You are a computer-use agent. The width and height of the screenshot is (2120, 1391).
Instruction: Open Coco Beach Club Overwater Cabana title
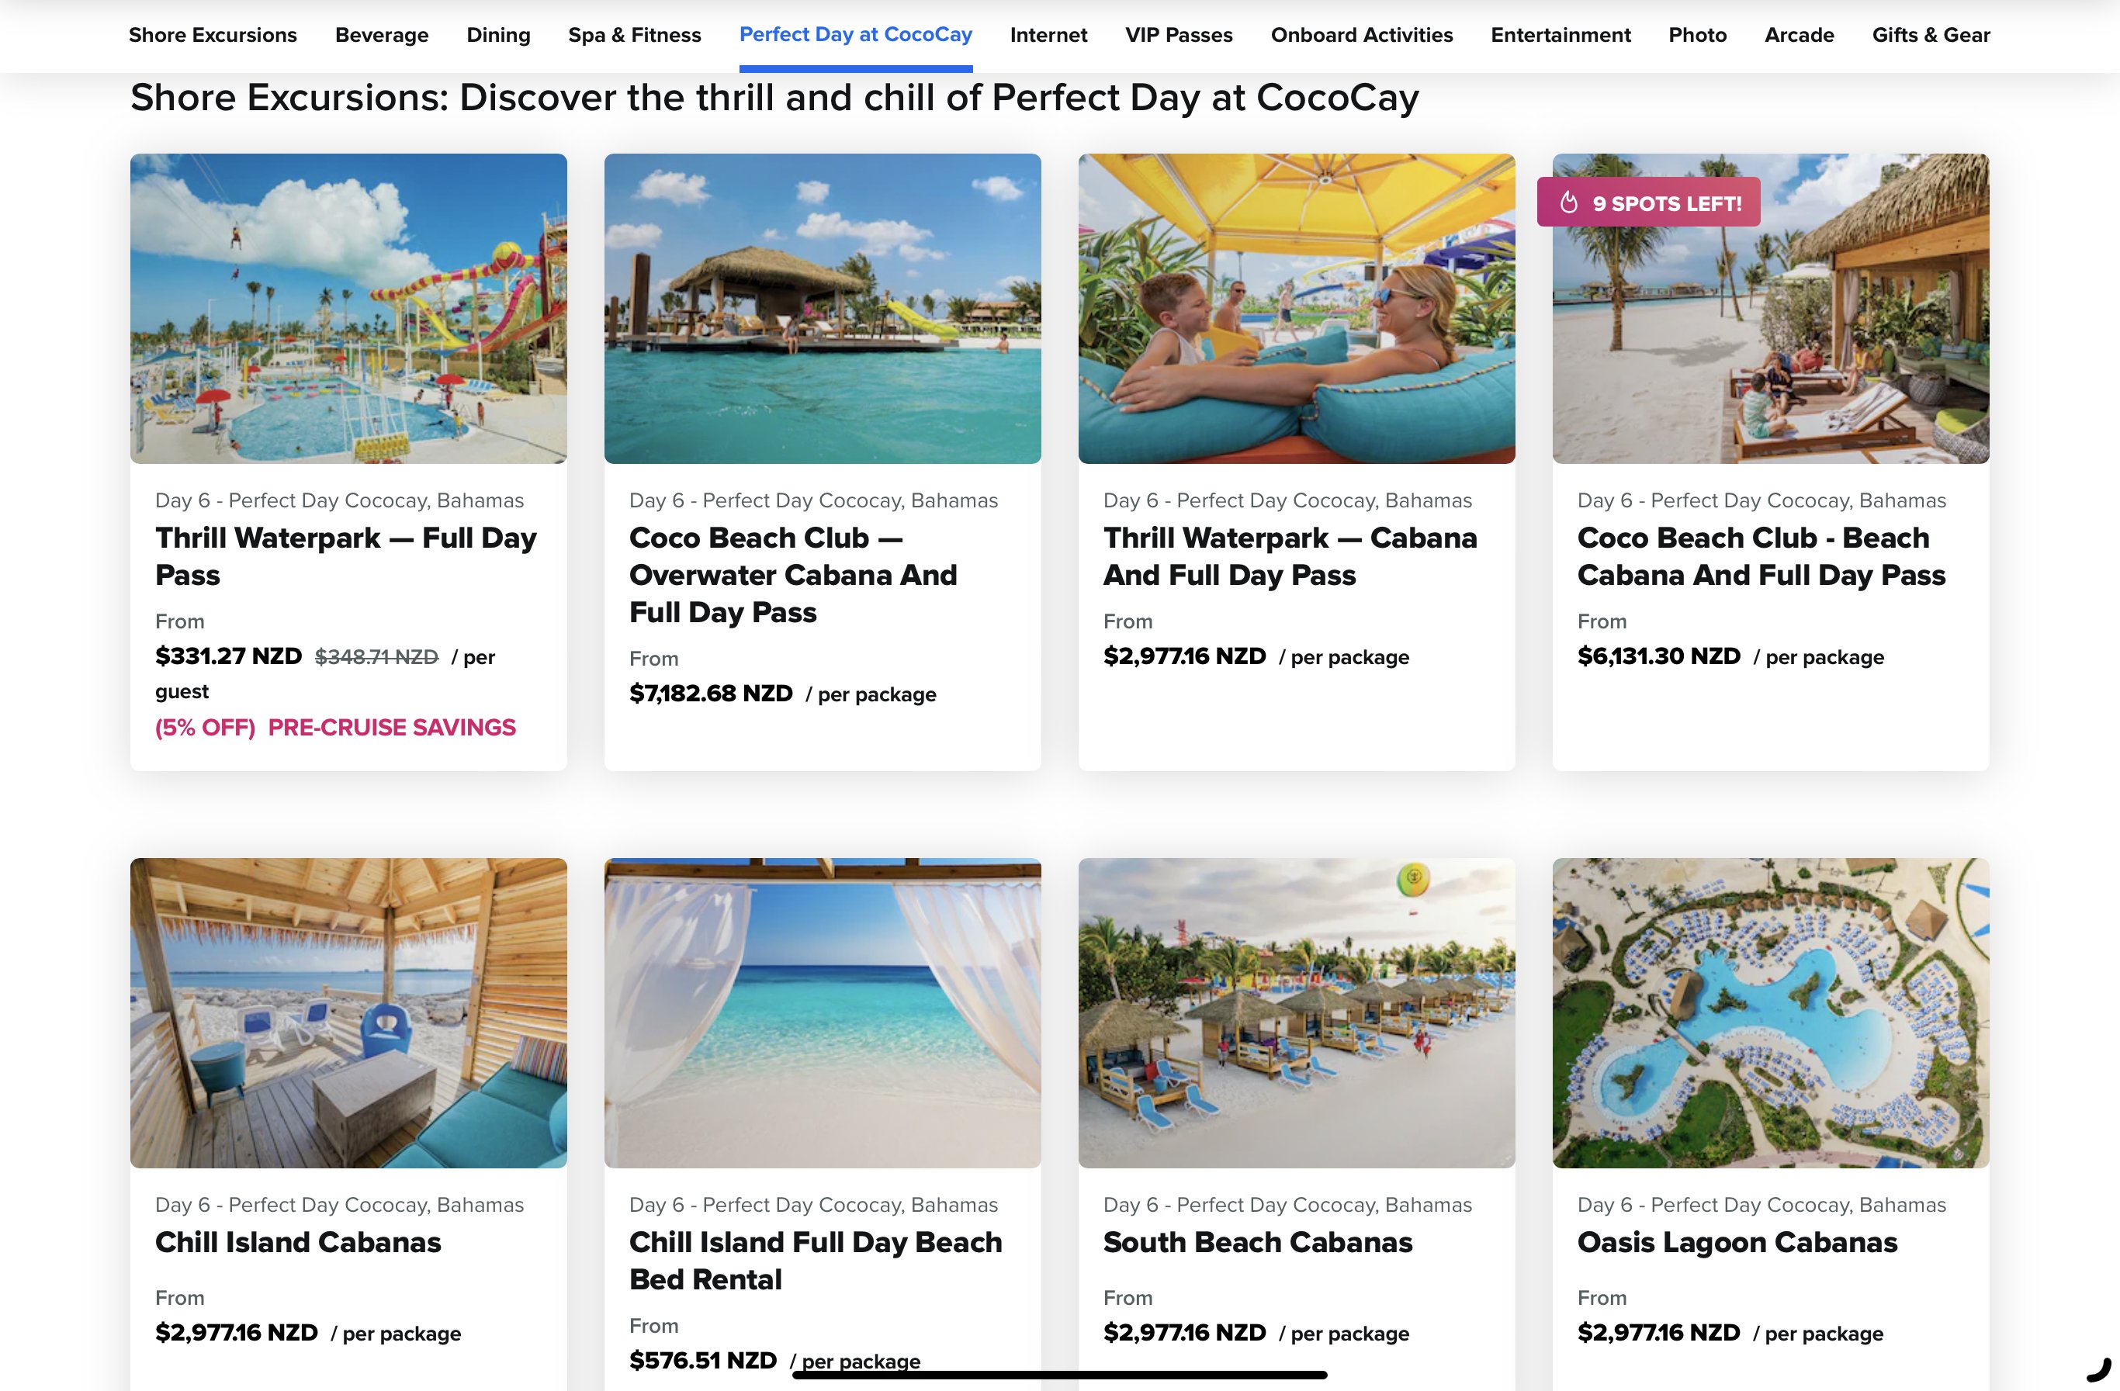pos(793,576)
